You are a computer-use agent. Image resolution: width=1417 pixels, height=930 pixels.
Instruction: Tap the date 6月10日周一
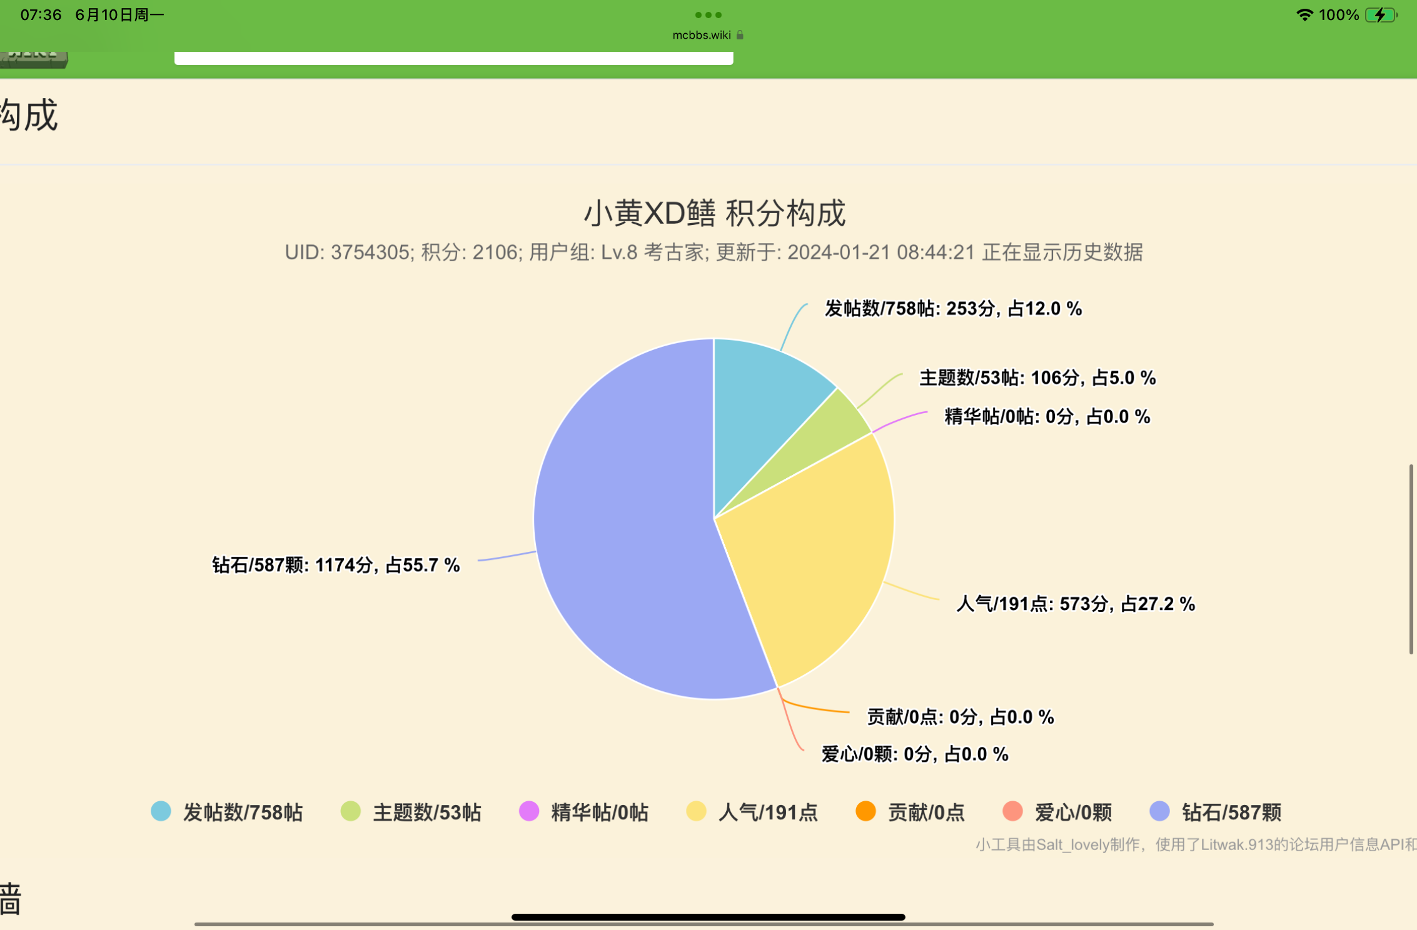(119, 15)
